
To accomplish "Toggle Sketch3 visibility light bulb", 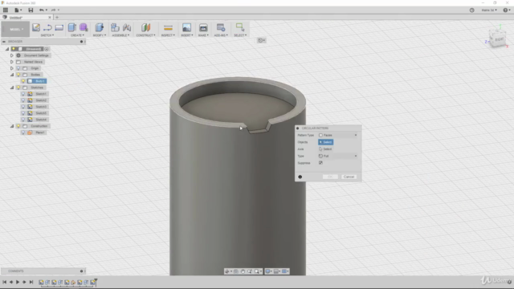I will pos(23,107).
